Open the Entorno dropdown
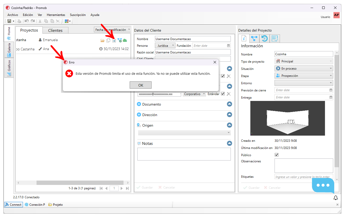The height and width of the screenshot is (216, 344). coord(304,83)
